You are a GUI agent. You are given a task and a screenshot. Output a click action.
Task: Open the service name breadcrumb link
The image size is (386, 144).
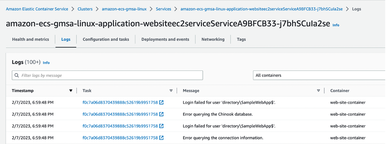262,9
